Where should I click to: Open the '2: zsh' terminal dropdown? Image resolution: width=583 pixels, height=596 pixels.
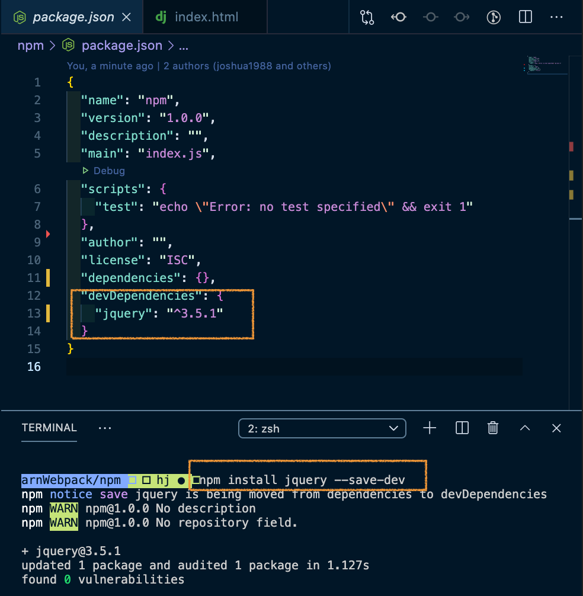point(322,428)
